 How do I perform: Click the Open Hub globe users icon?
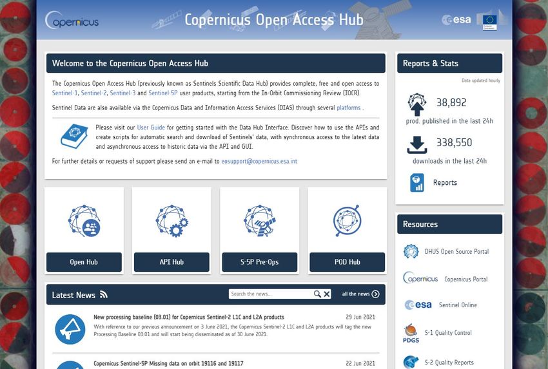(x=84, y=221)
